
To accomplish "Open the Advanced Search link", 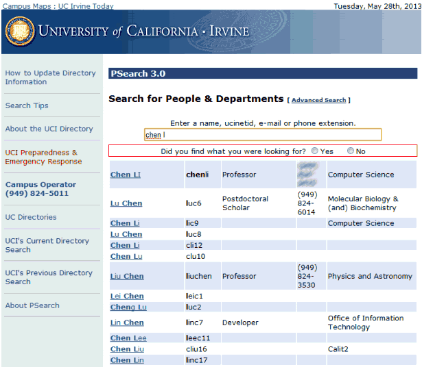I will click(318, 100).
